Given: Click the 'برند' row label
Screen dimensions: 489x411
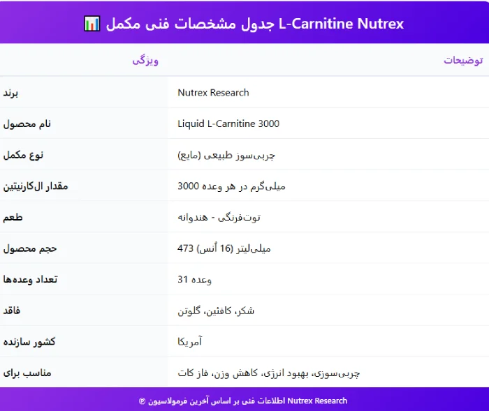Looking at the screenshot, I should point(10,93).
